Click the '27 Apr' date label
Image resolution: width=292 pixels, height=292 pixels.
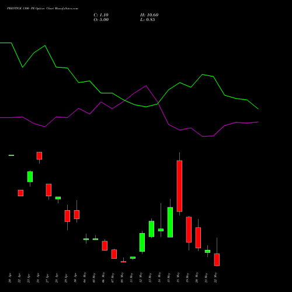[47, 278]
